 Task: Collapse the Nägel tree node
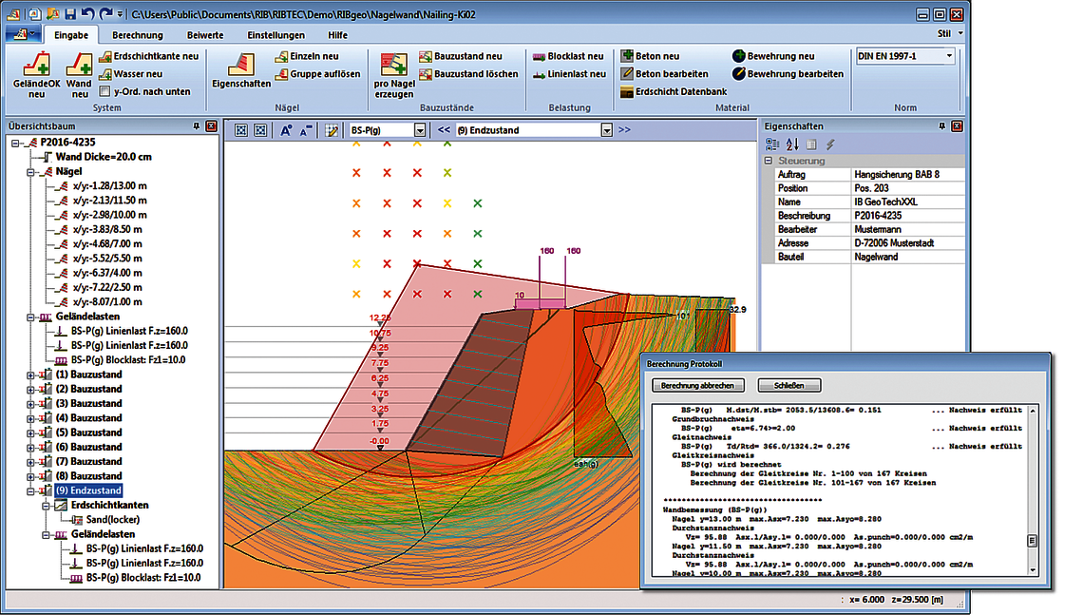(x=30, y=171)
